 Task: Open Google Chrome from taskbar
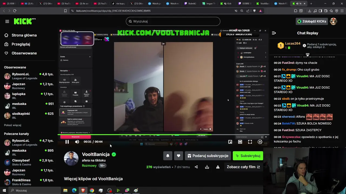[92, 190]
